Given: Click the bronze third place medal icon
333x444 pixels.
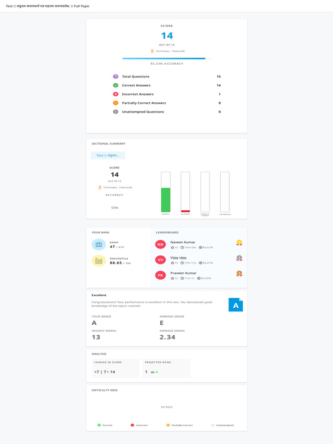Looking at the screenshot, I should (x=239, y=274).
